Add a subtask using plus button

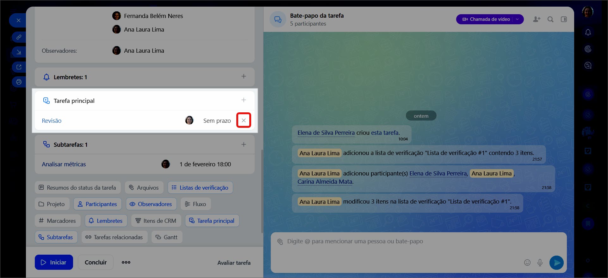(x=244, y=145)
